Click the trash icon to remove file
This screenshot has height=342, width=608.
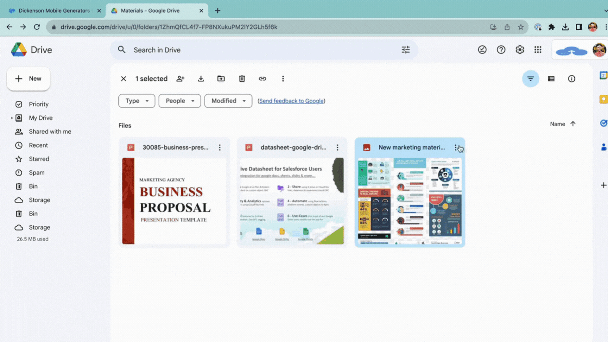point(242,79)
